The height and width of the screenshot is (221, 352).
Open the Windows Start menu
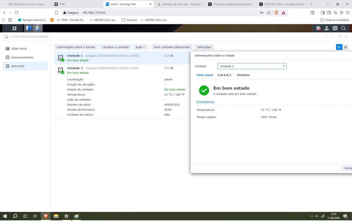coord(5,216)
